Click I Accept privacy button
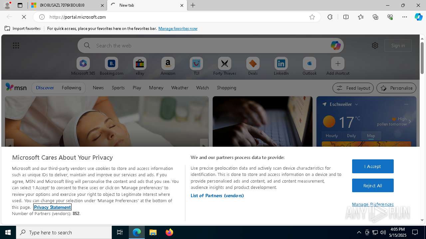Viewport: 426px width, 239px height. point(373,166)
